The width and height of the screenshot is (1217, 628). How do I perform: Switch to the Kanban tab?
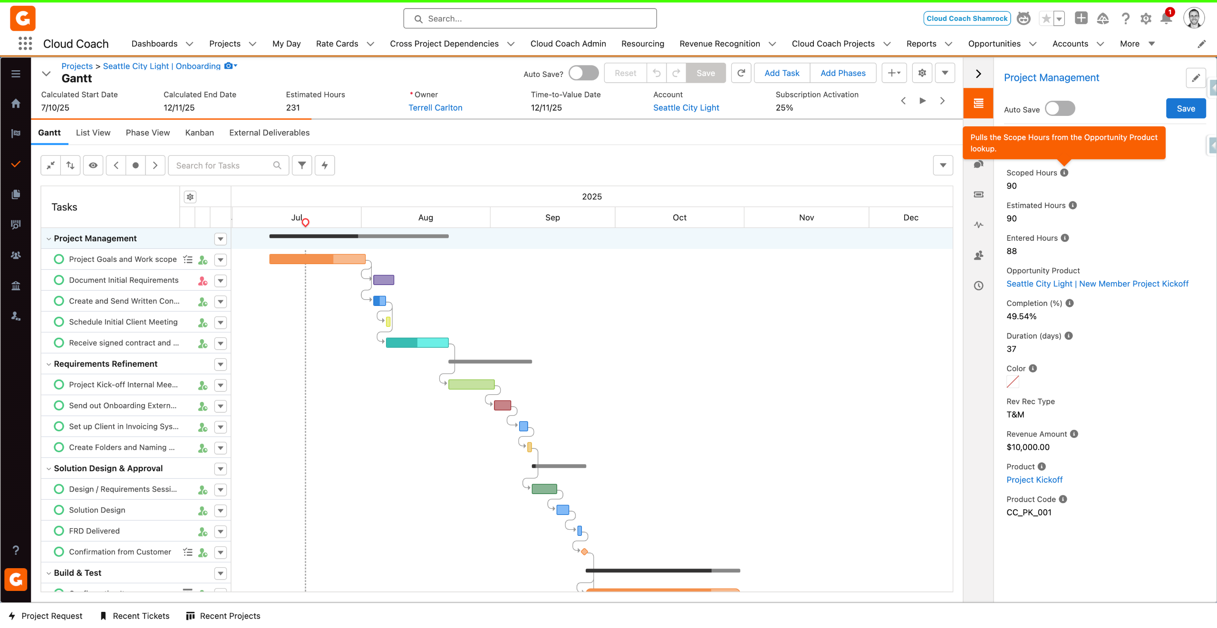[199, 133]
